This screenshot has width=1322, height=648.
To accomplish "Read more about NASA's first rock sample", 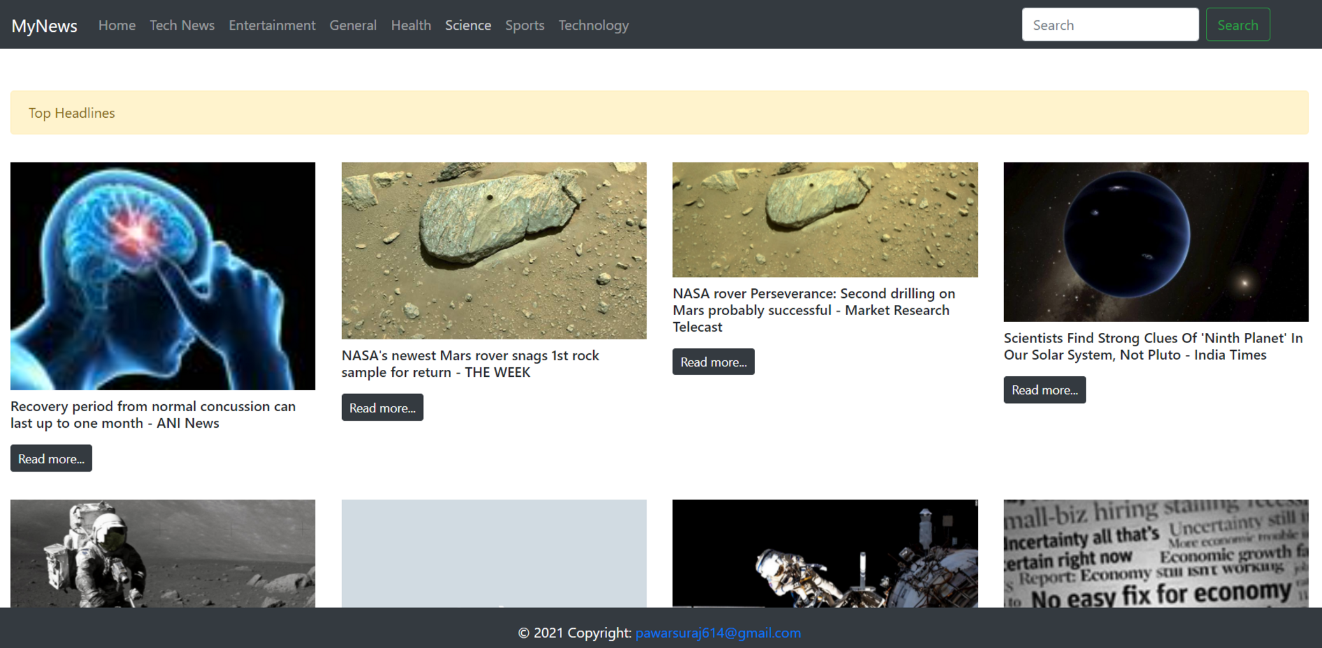I will pos(382,407).
